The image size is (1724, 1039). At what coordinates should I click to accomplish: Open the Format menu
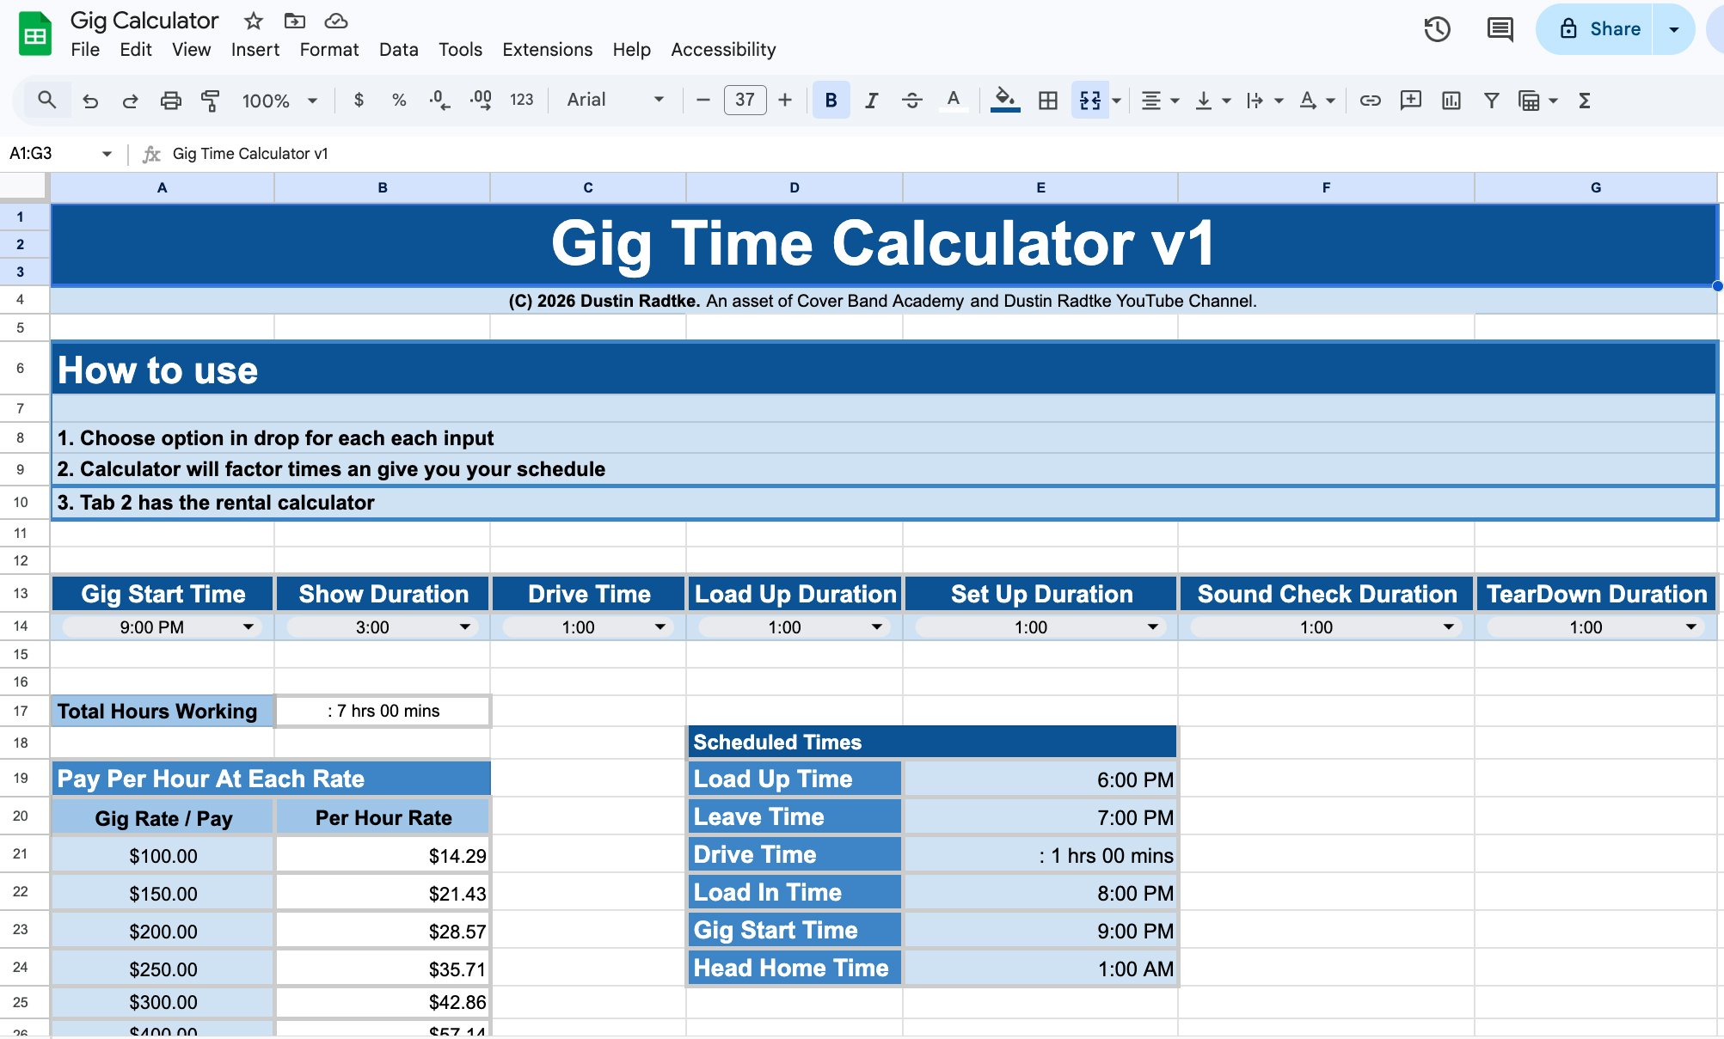tap(329, 50)
